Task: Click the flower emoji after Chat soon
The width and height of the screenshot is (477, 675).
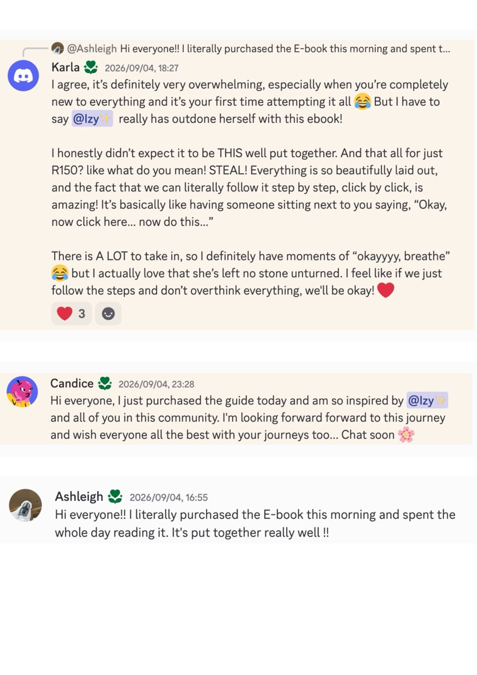Action: click(x=406, y=435)
